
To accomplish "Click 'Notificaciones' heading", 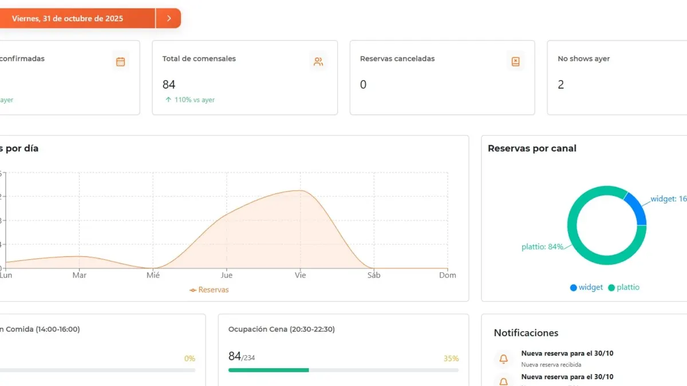I will tap(526, 333).
